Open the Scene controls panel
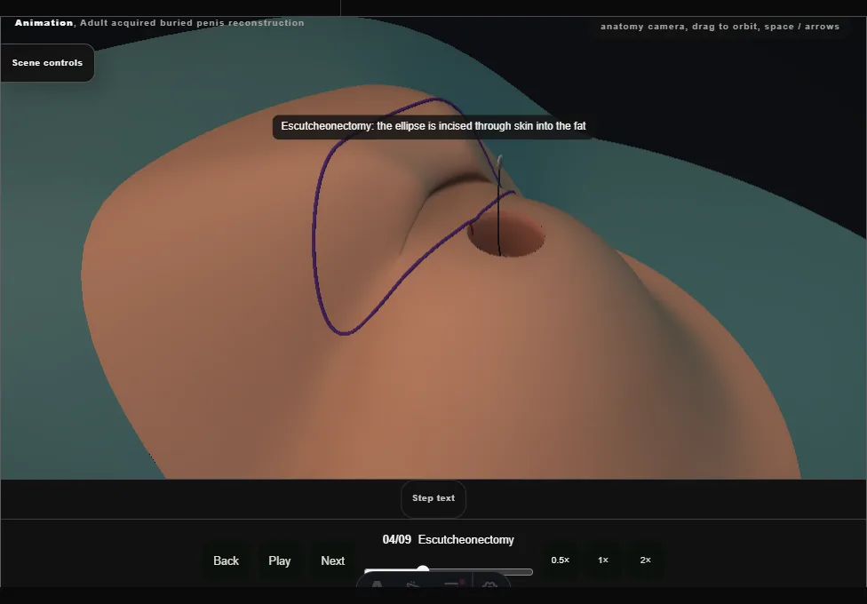The image size is (867, 604). 47,63
